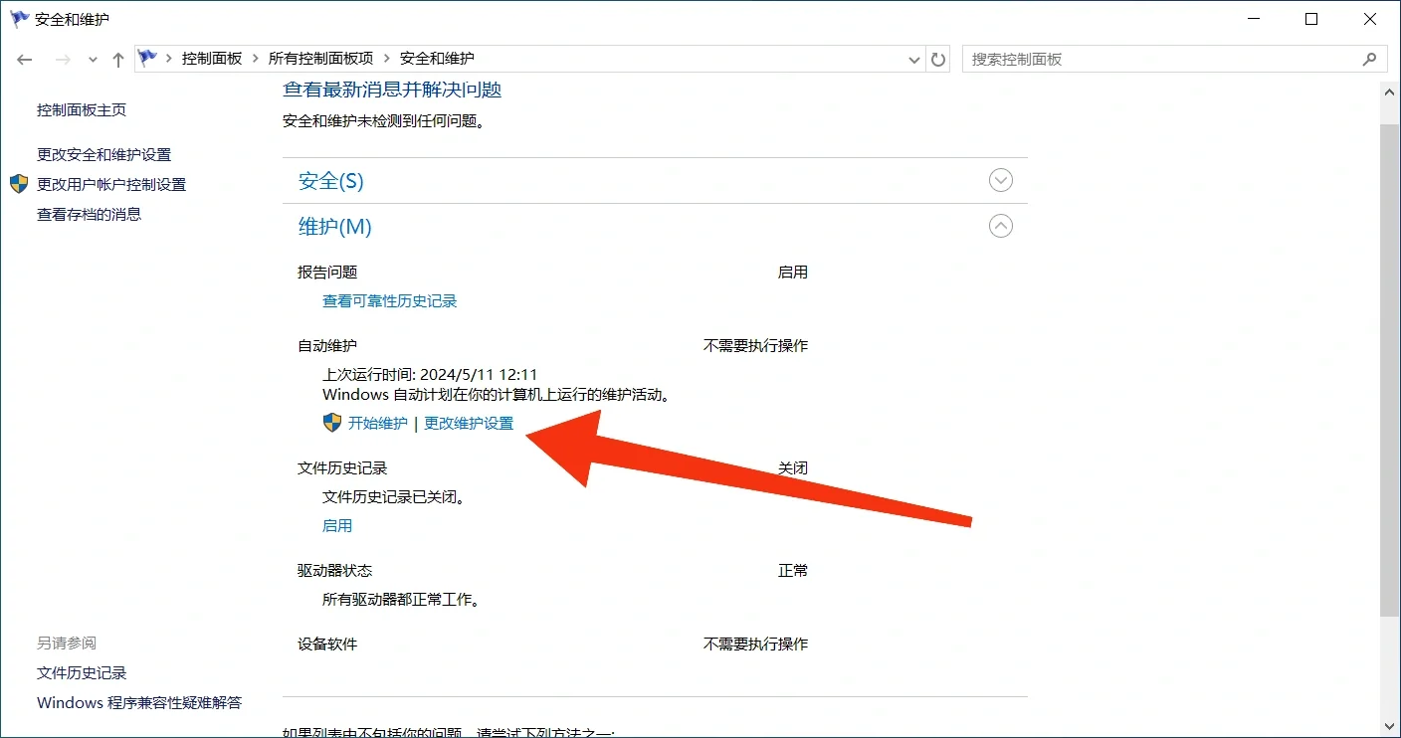Click the search magnifier icon

tap(1369, 60)
